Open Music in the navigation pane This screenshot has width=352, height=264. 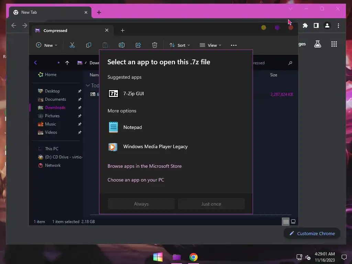click(47, 124)
